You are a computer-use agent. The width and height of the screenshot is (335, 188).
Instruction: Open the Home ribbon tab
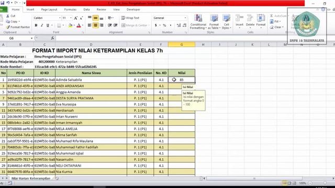(x=16, y=9)
